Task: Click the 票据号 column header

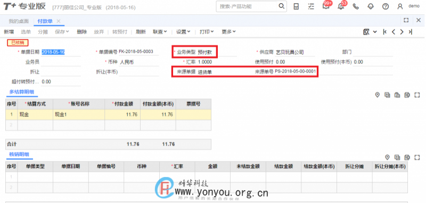Action: click(x=193, y=104)
